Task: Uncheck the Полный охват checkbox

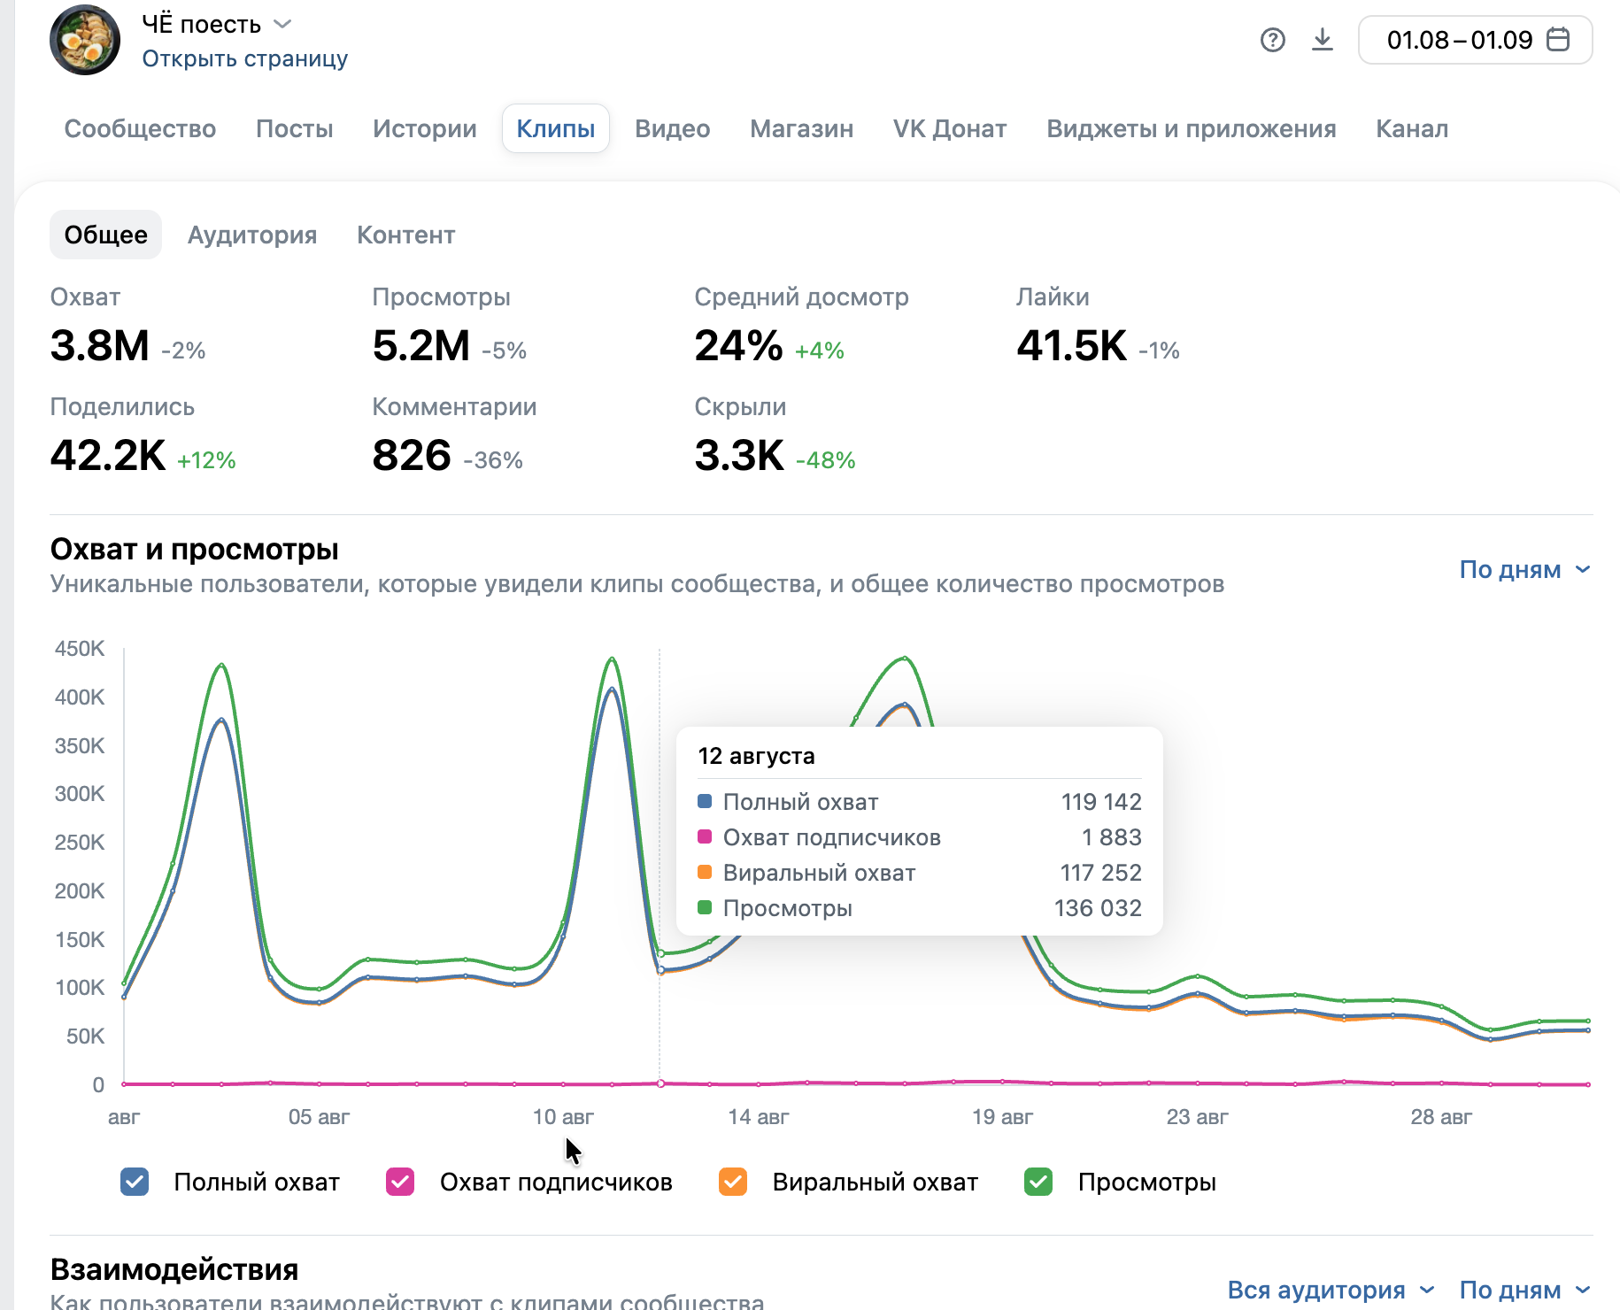Action: tap(135, 1182)
